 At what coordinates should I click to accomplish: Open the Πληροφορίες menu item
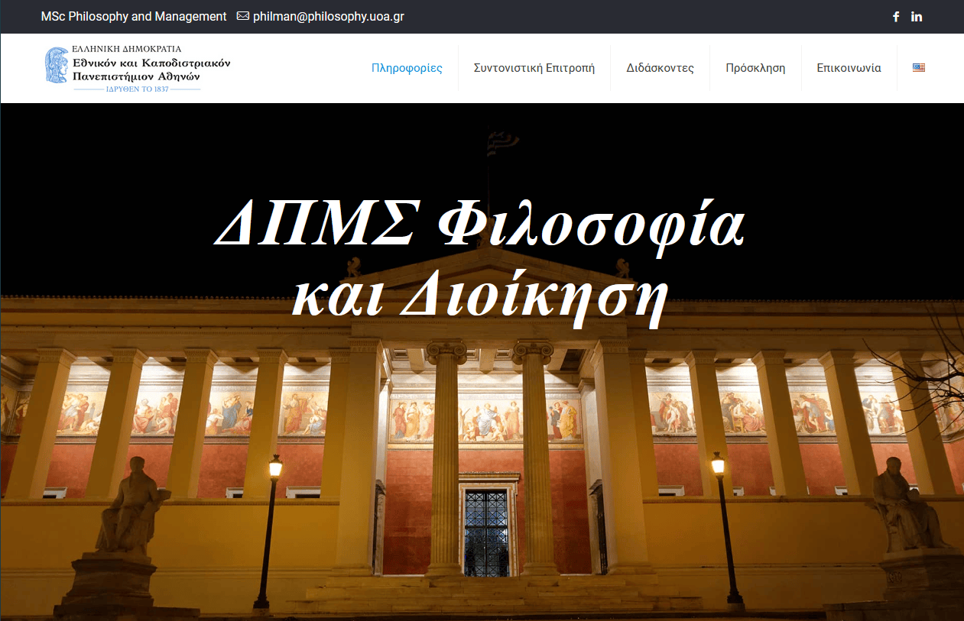[x=407, y=68]
